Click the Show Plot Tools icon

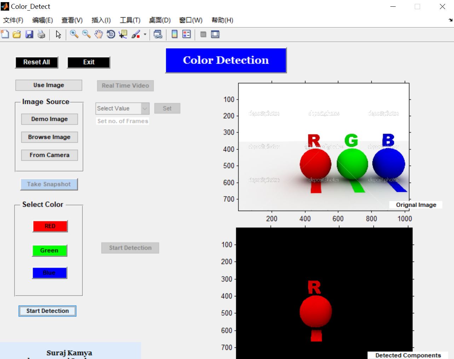215,34
